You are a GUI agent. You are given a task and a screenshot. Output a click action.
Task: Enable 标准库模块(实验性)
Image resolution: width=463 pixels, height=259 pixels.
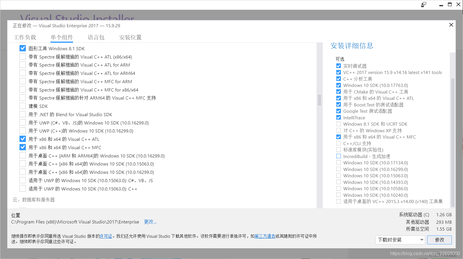click(339, 150)
